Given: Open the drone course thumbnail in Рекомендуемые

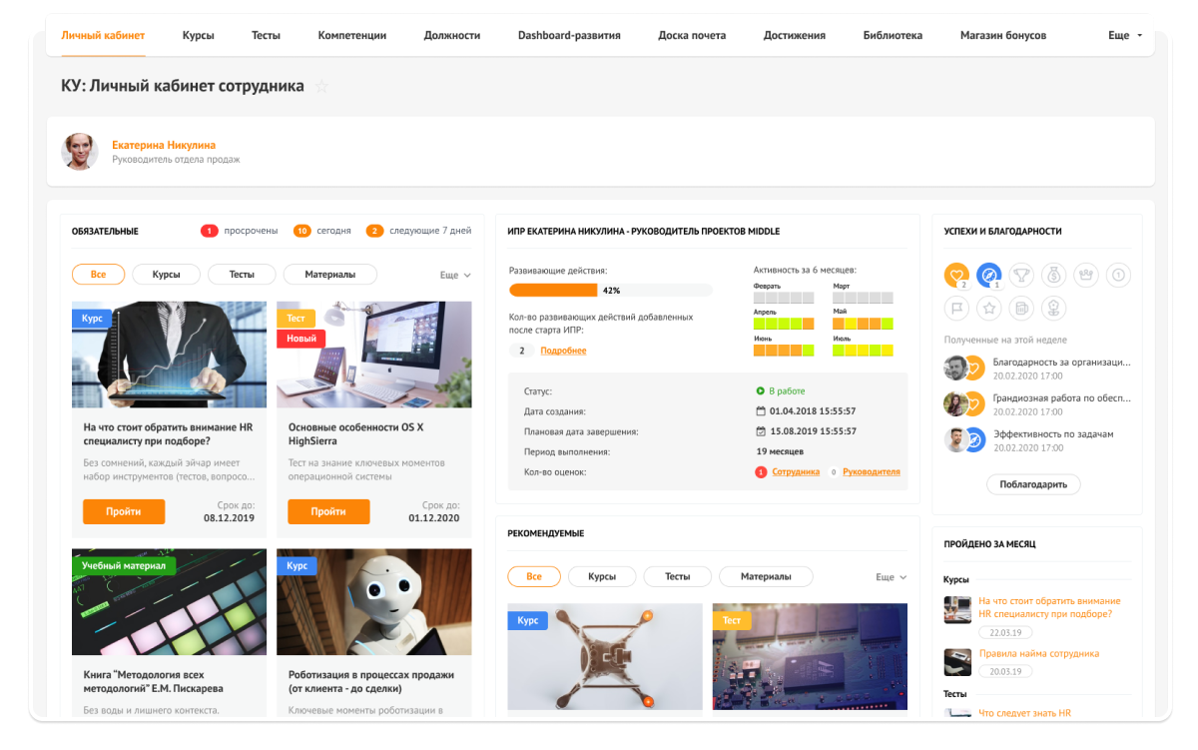Looking at the screenshot, I should (605, 656).
